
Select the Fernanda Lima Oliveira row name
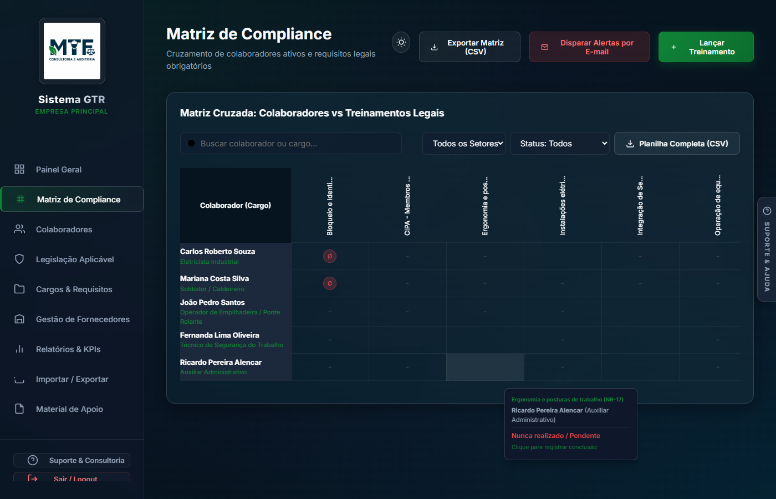click(x=219, y=335)
